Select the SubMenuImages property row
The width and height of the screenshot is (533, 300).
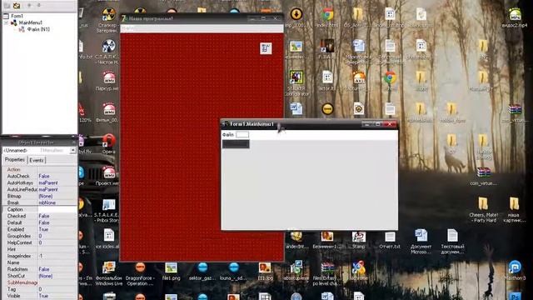pyautogui.click(x=40, y=282)
